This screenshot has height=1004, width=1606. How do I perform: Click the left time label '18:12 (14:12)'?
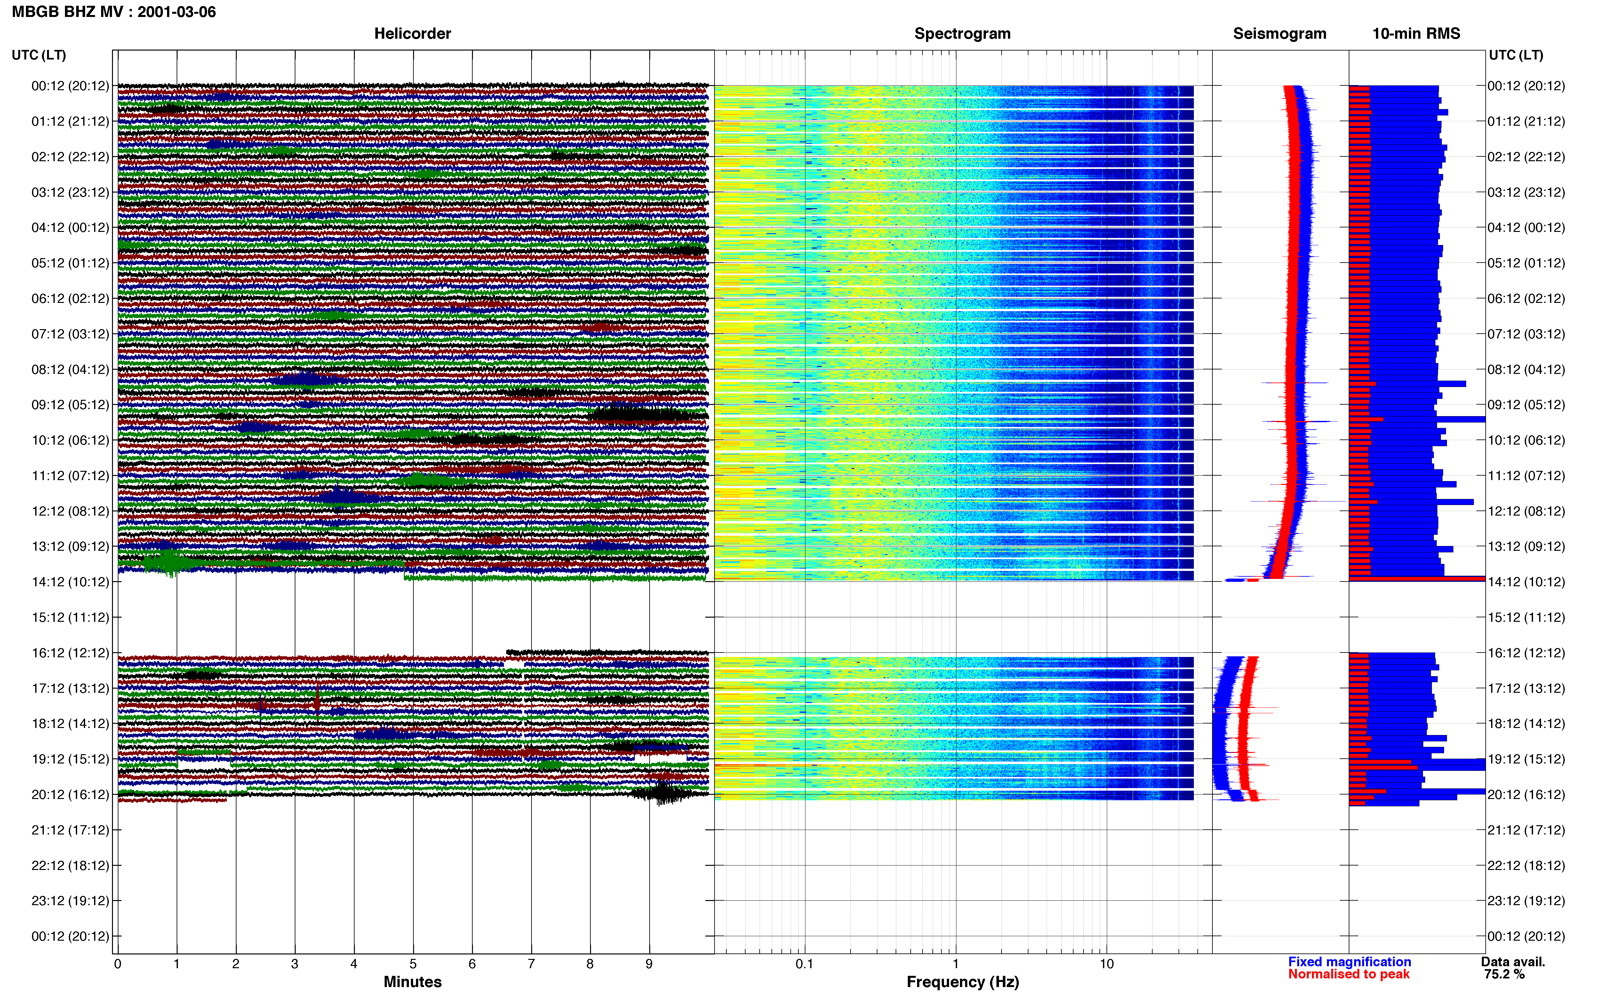point(70,724)
